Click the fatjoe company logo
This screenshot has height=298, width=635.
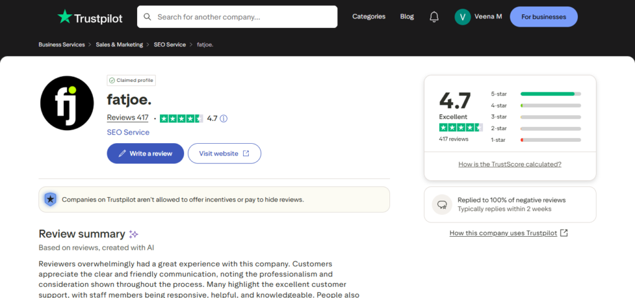pyautogui.click(x=66, y=103)
